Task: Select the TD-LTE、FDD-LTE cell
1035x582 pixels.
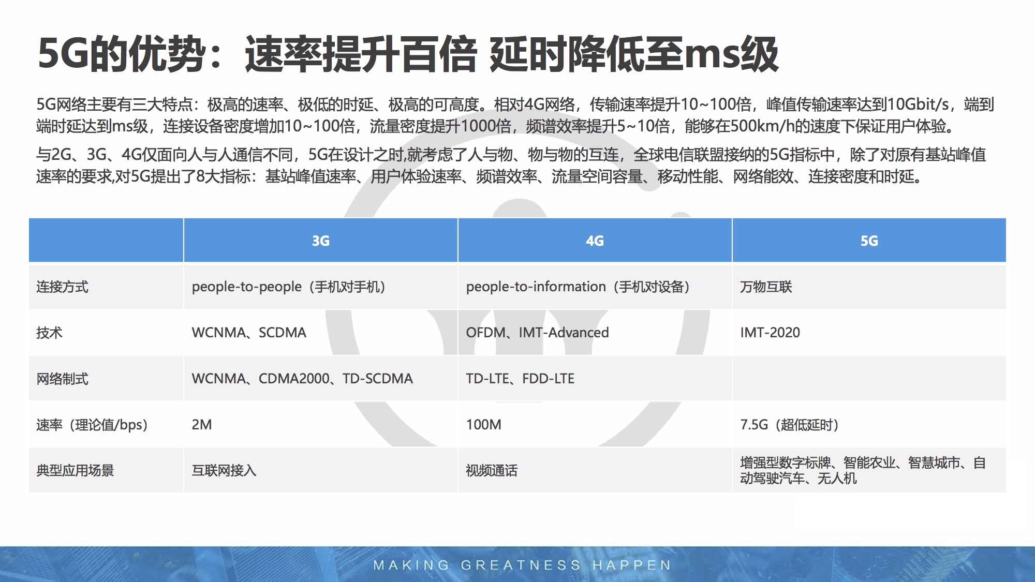Action: (x=520, y=379)
